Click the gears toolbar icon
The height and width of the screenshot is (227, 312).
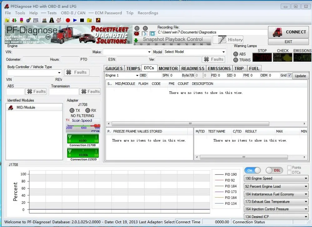point(28,20)
